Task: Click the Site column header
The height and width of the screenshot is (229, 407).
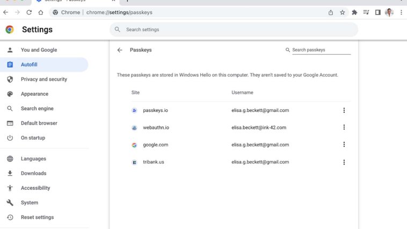Action: click(135, 92)
